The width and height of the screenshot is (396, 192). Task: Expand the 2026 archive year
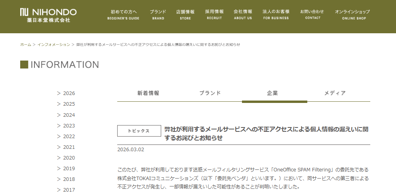click(x=69, y=93)
